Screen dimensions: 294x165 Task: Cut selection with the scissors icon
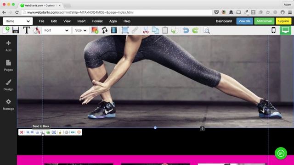point(146,30)
